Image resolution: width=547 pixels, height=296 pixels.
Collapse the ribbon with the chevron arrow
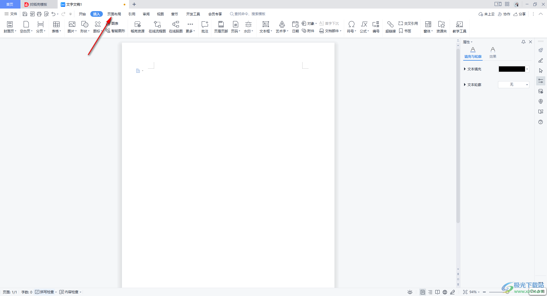coord(541,14)
